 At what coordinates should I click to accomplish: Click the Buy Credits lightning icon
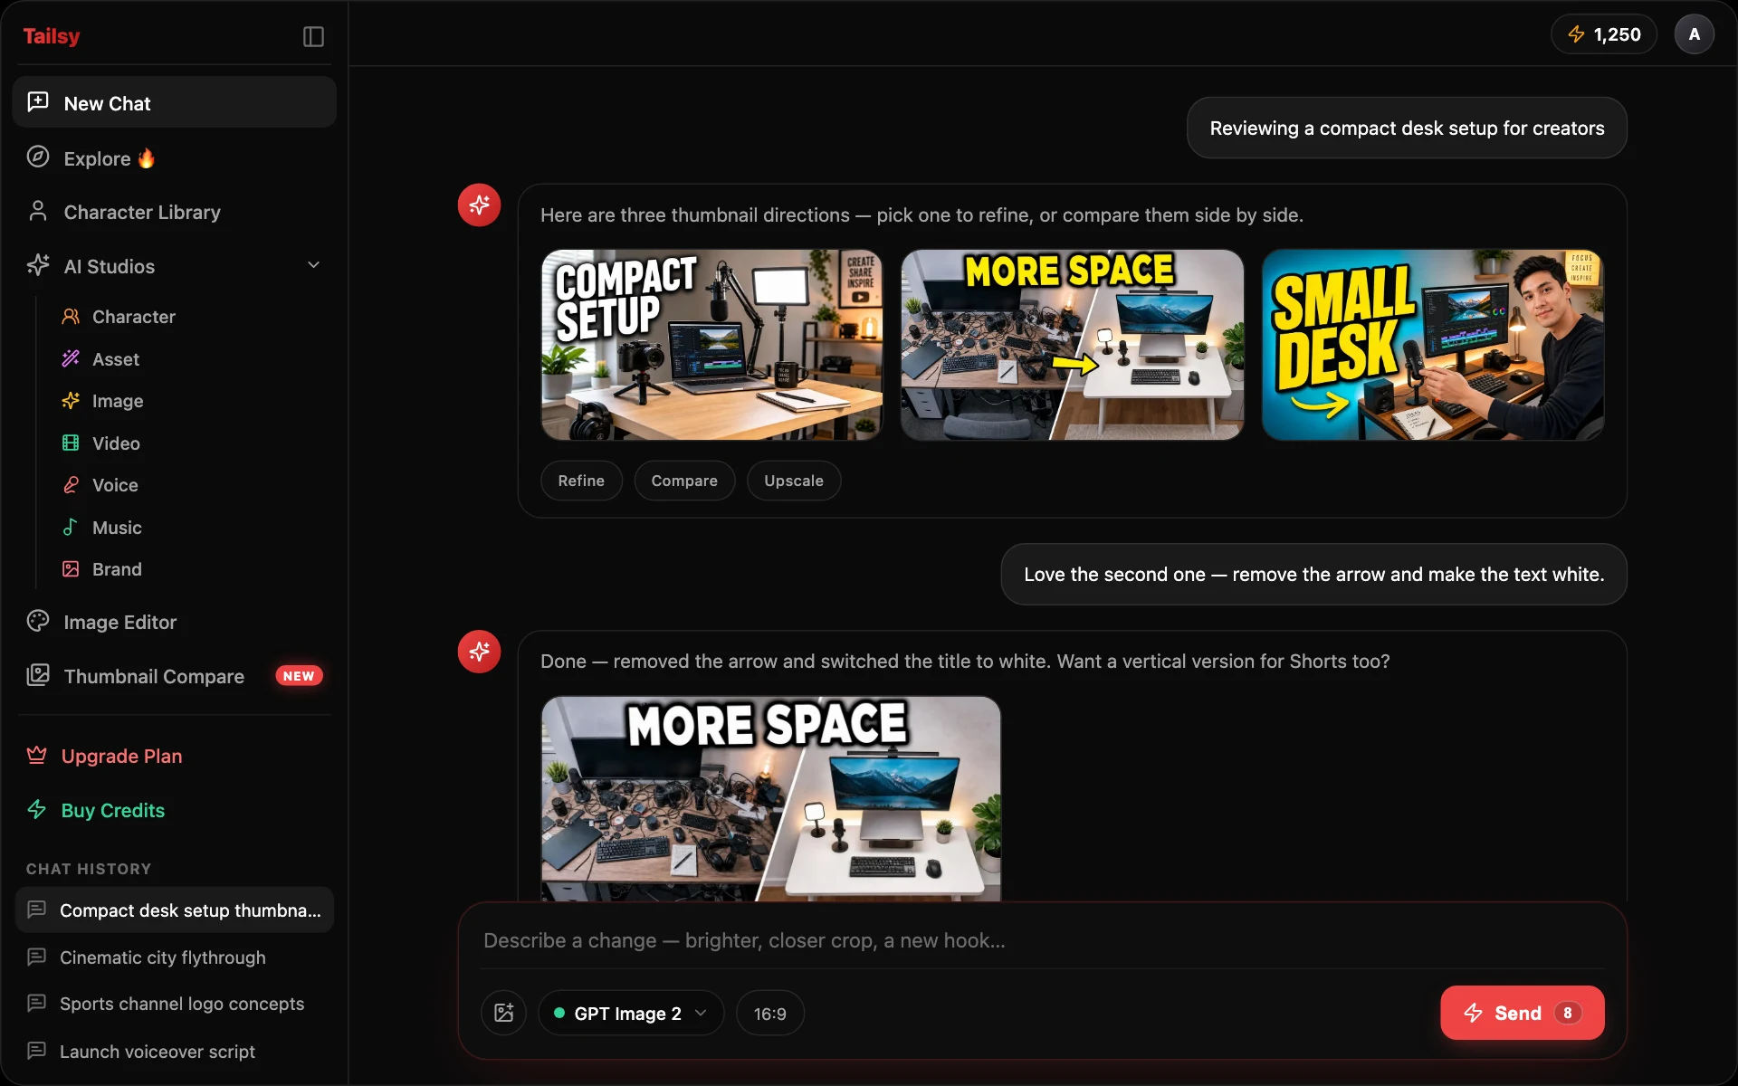click(37, 809)
